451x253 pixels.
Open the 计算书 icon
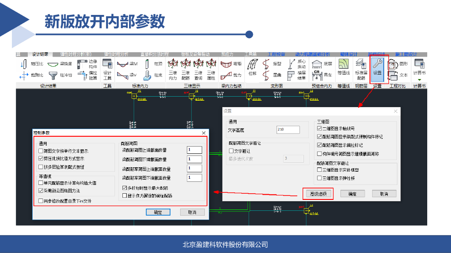[x=419, y=64]
